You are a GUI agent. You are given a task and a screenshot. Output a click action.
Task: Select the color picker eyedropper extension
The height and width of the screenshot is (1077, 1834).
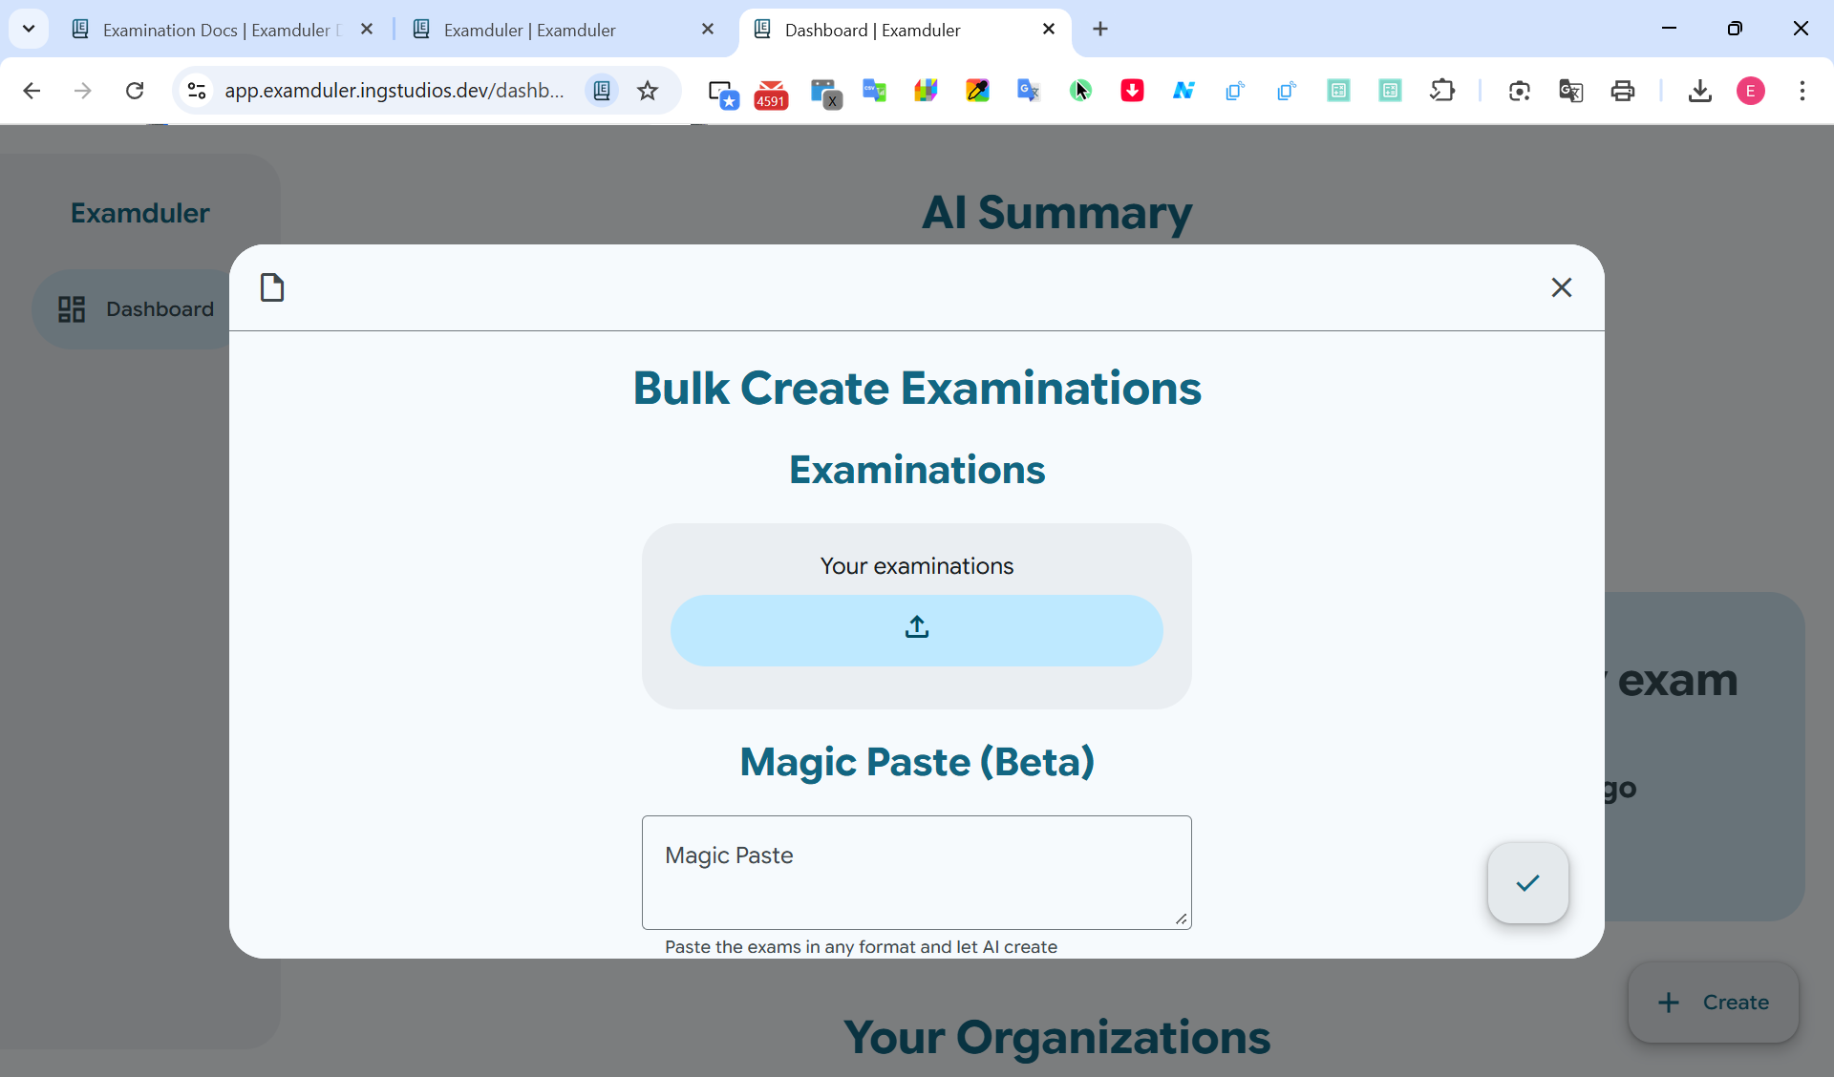[x=978, y=90]
